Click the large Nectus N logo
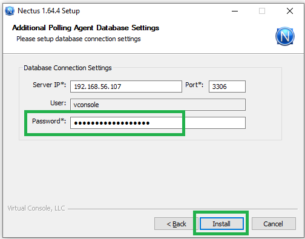305x239 pixels. [285, 36]
